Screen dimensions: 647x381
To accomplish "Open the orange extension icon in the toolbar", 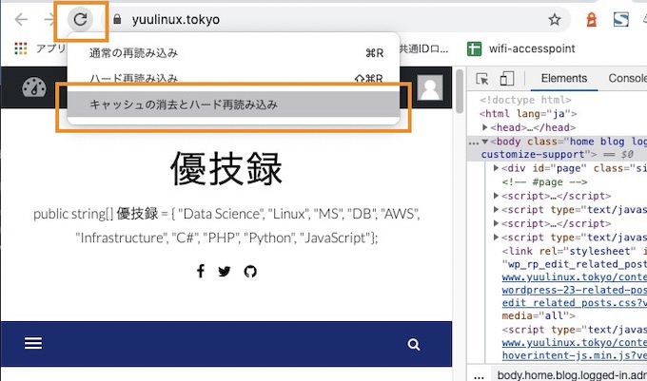I will [x=591, y=19].
